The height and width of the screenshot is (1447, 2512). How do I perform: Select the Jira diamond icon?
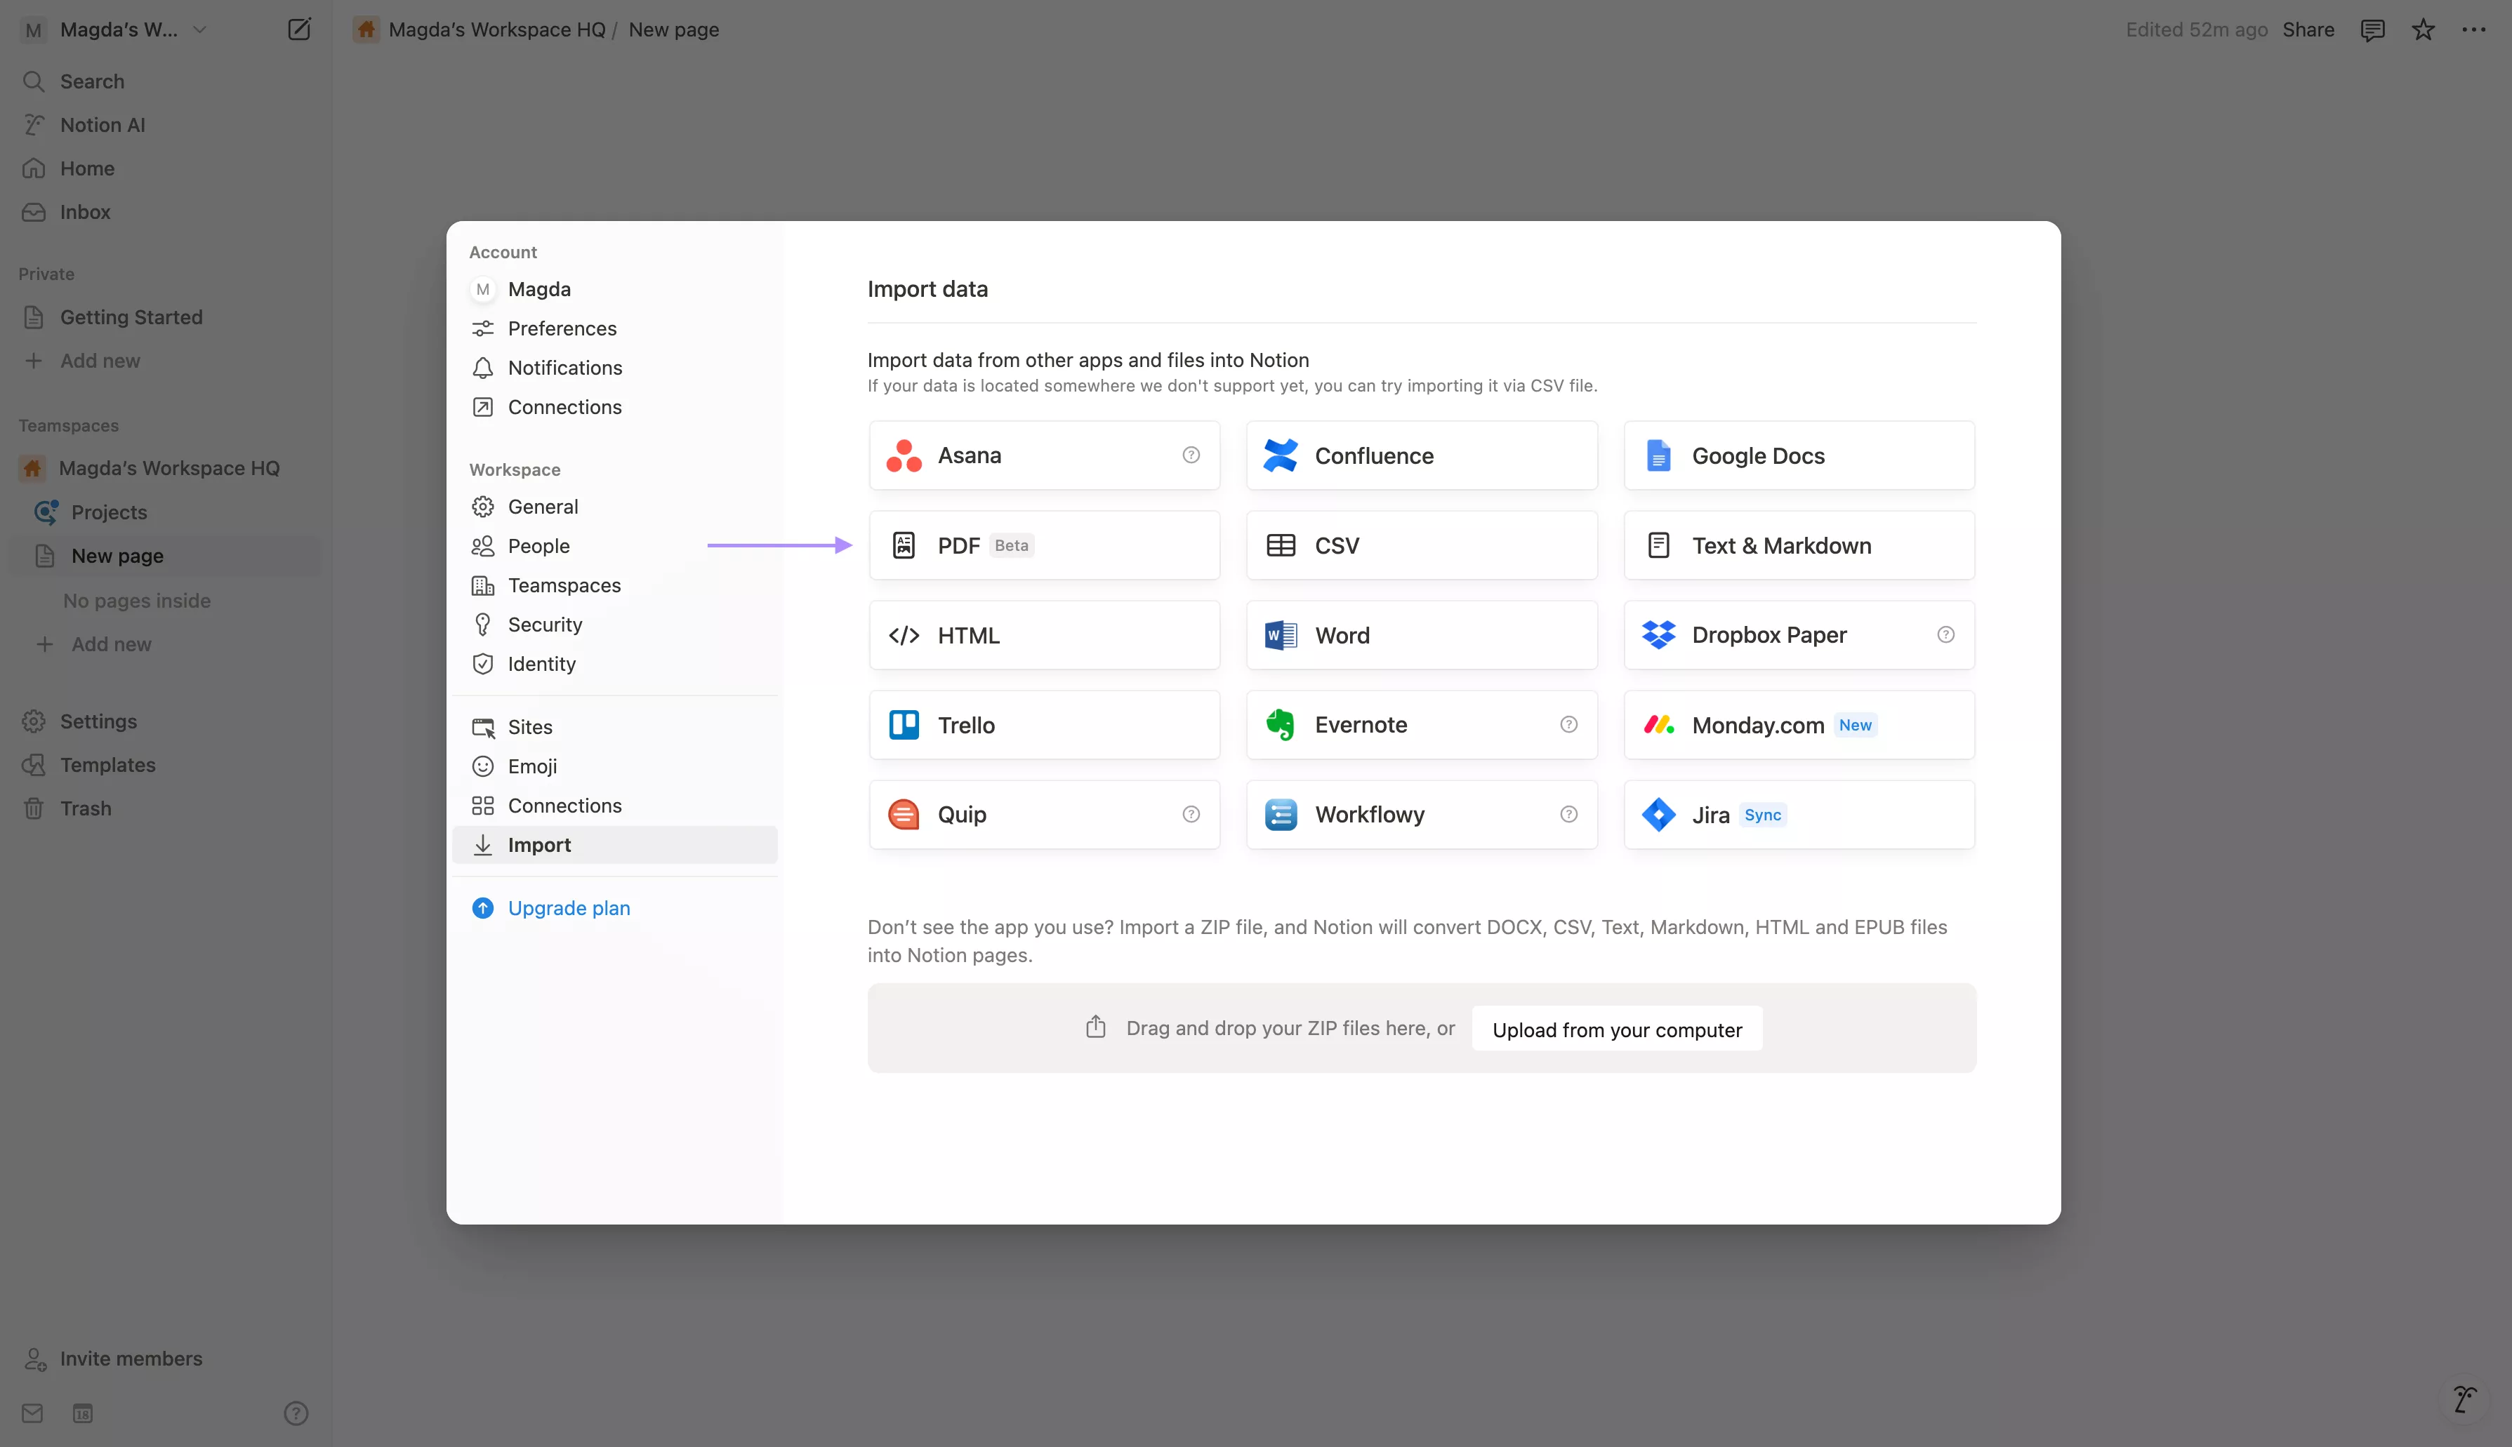point(1657,814)
